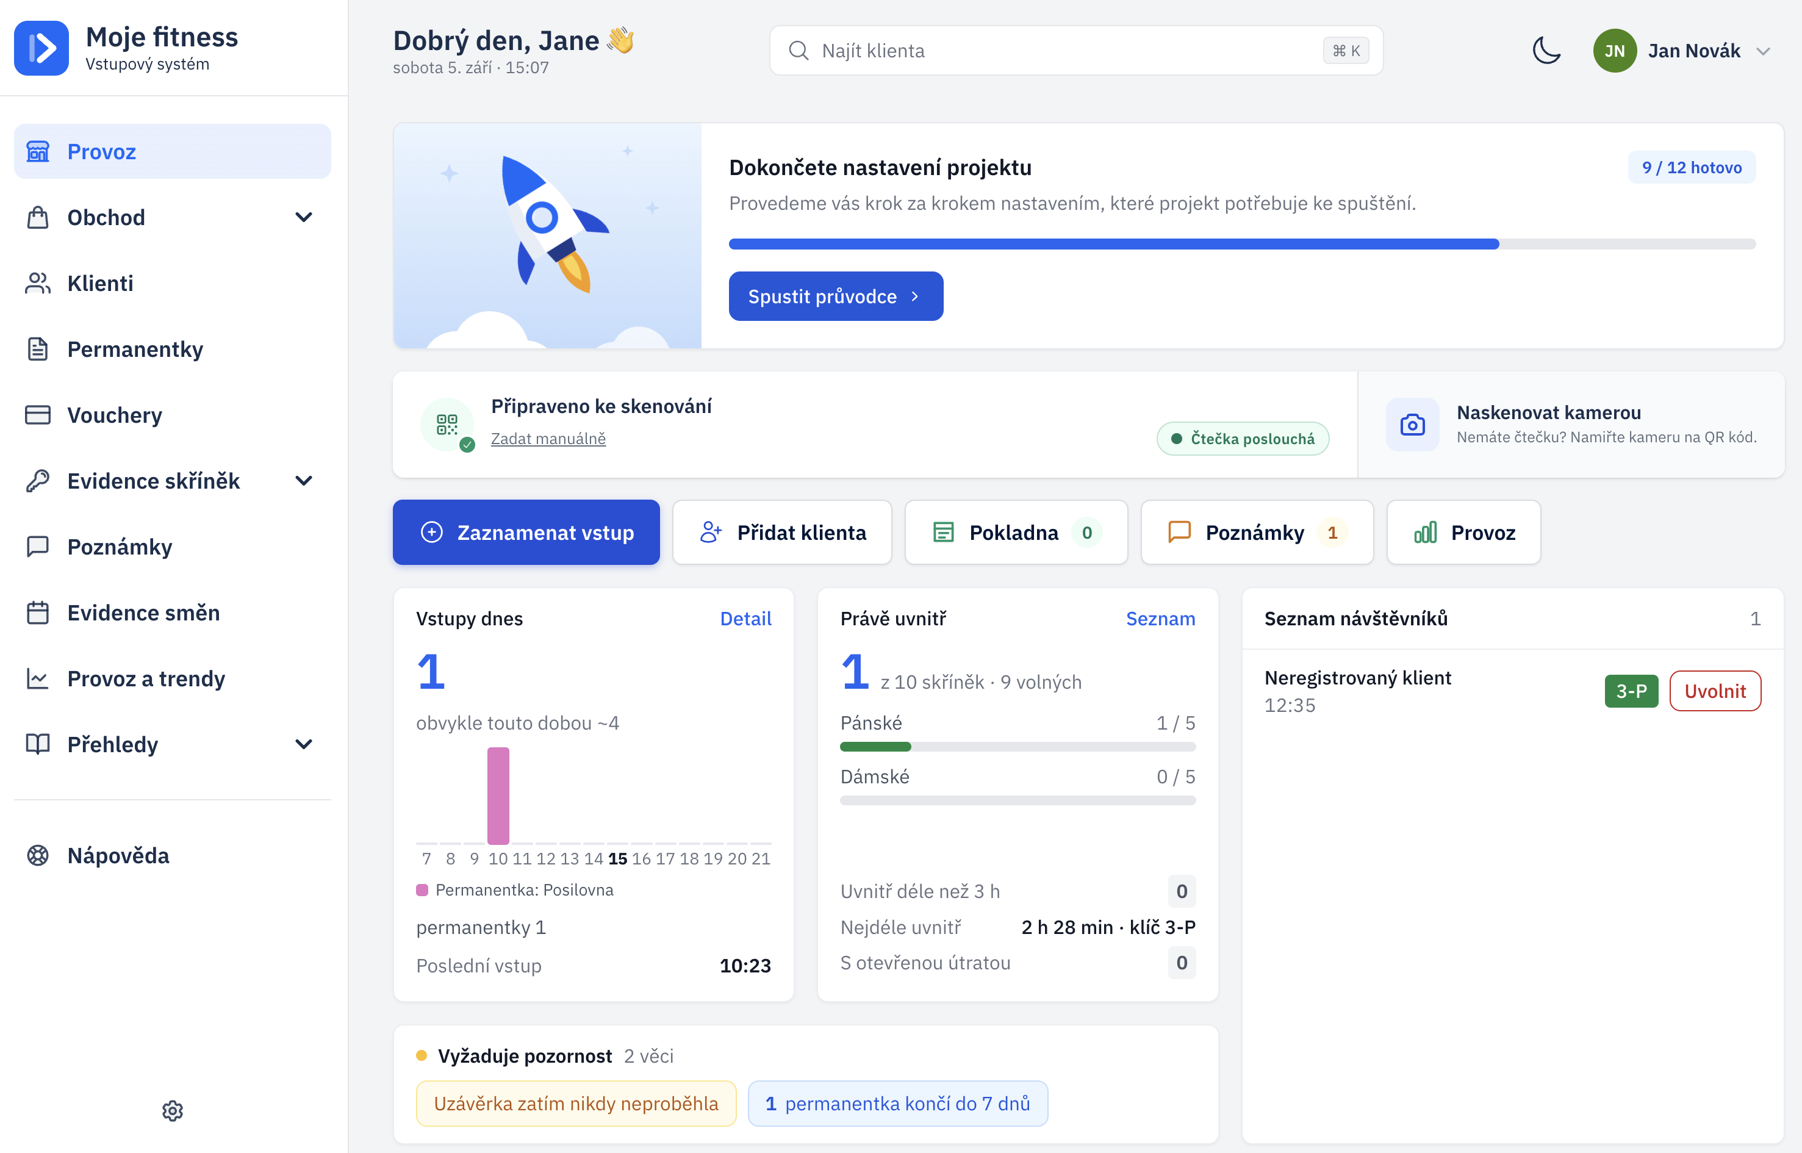Image resolution: width=1802 pixels, height=1153 pixels.
Task: Click the JN user avatar
Action: pos(1615,50)
